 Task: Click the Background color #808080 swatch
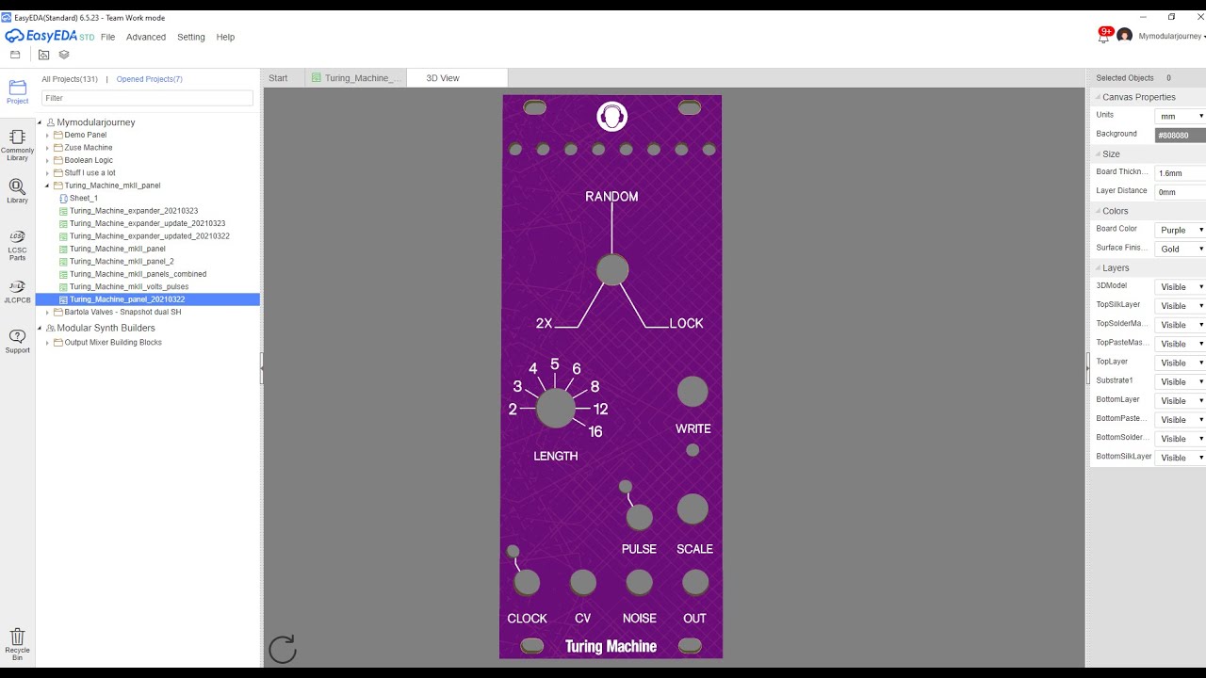1180,135
